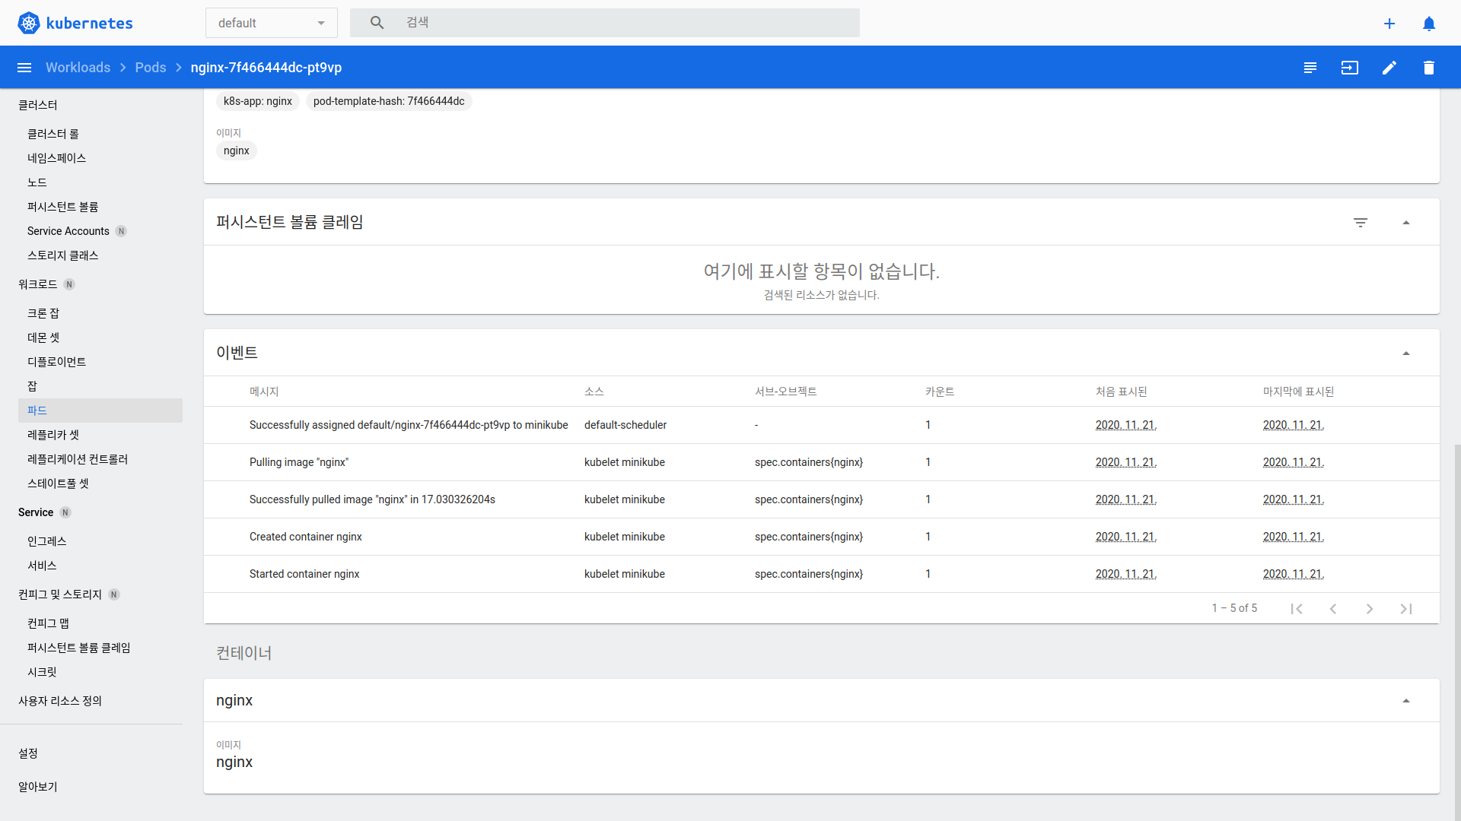The height and width of the screenshot is (821, 1461).
Task: Collapse the persistent volume claims card
Action: pos(1406,223)
